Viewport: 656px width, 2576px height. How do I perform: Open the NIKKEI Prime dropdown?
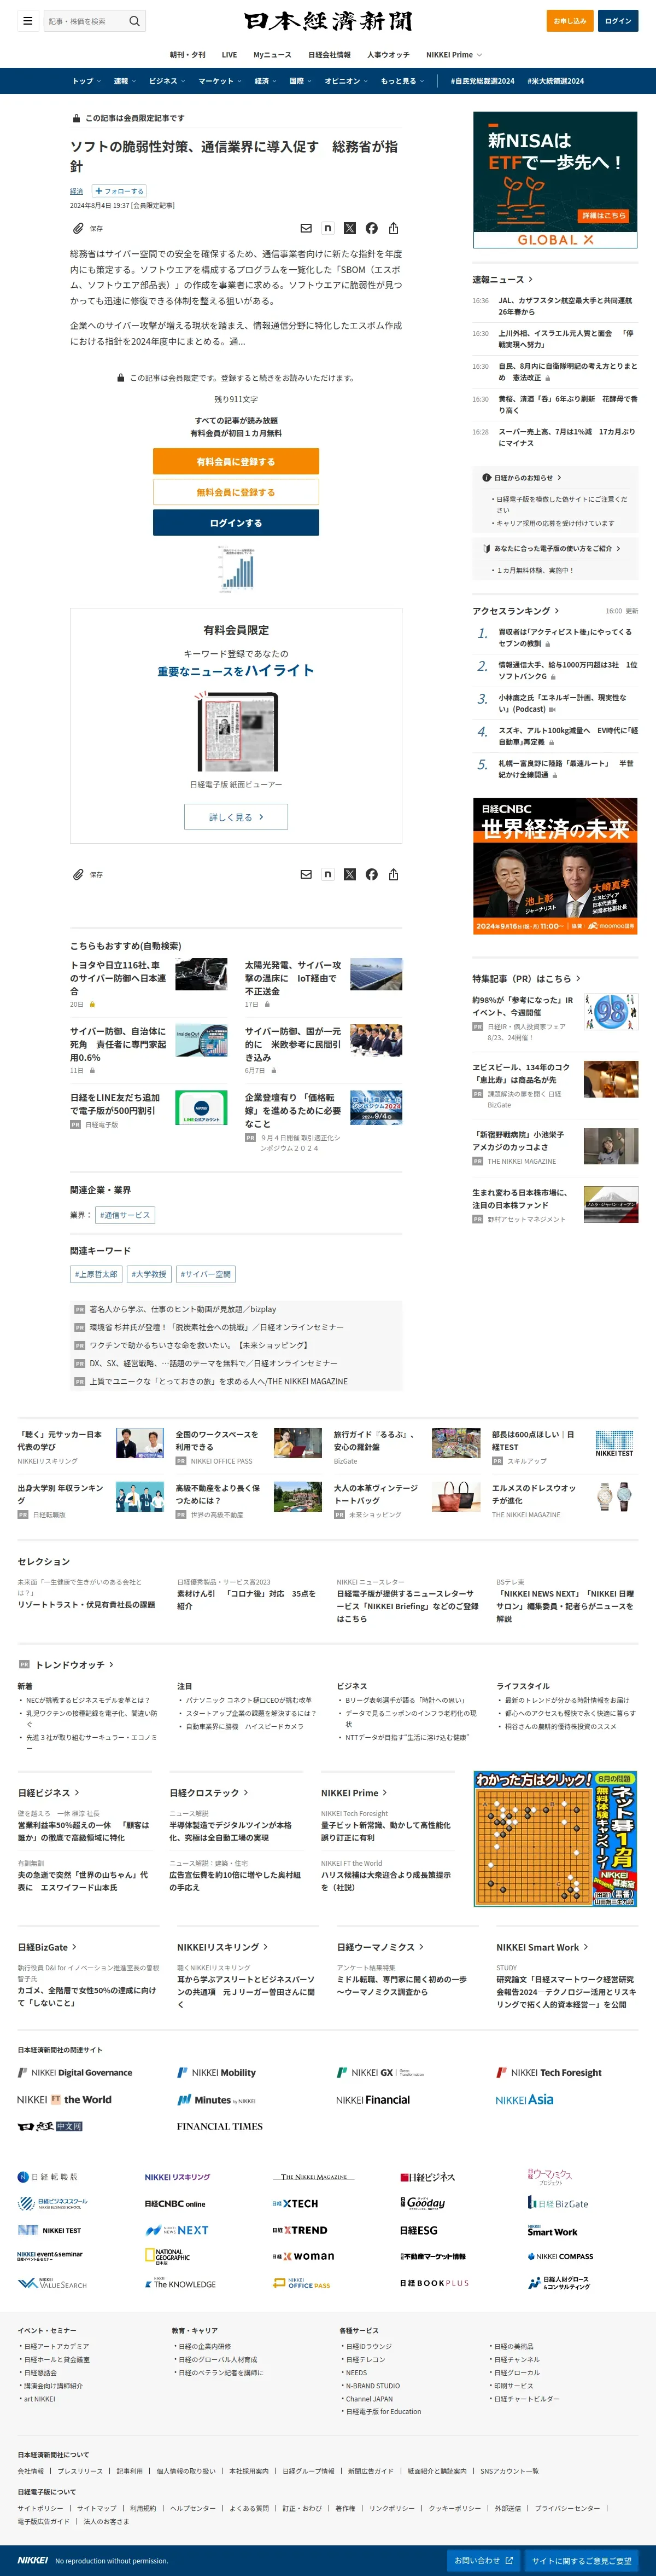tap(453, 55)
